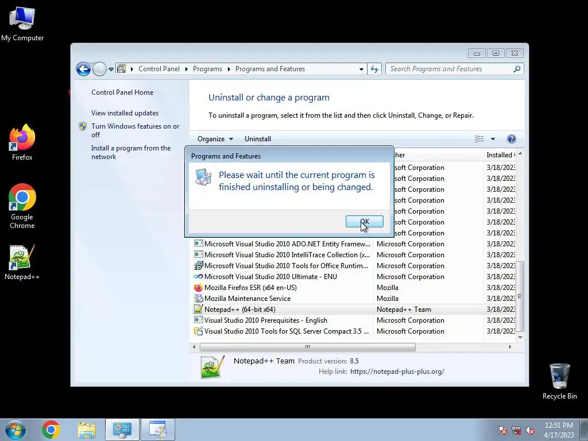The image size is (588, 441).
Task: Click the blue Help icon
Action: 511,139
